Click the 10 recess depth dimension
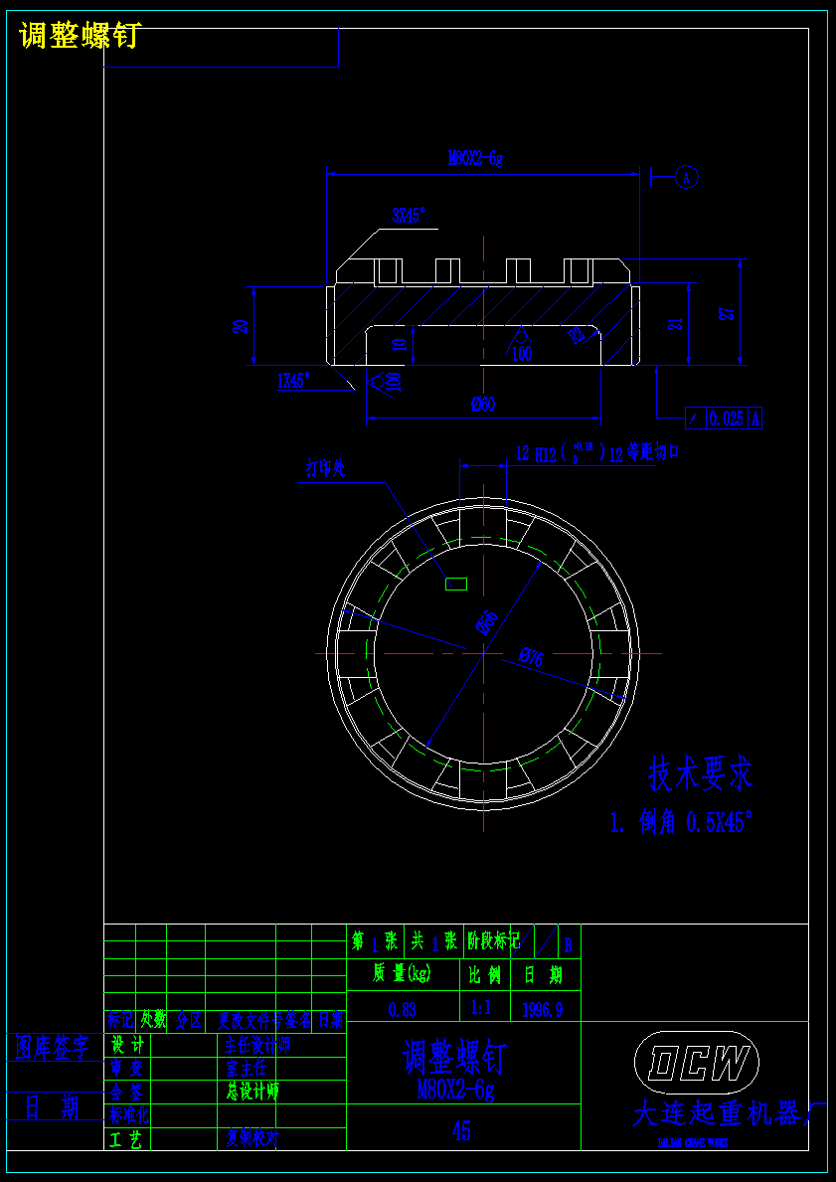 point(401,344)
